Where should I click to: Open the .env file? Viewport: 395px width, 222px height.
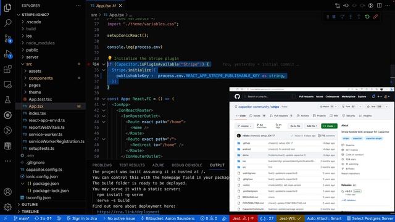[x=30, y=155]
